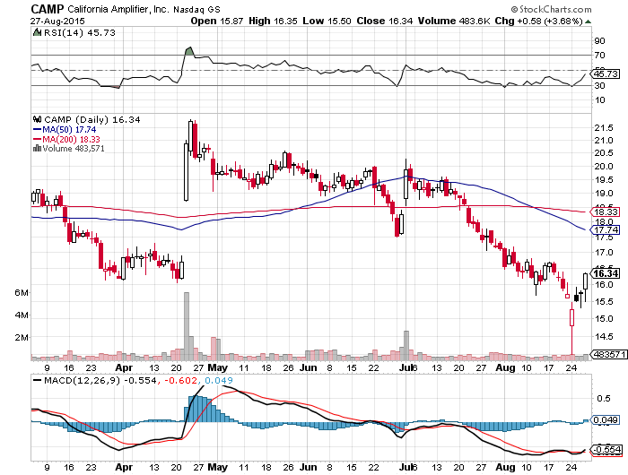Click the 'MA(200) 18.33' legend text
The width and height of the screenshot is (628, 475).
tap(71, 139)
